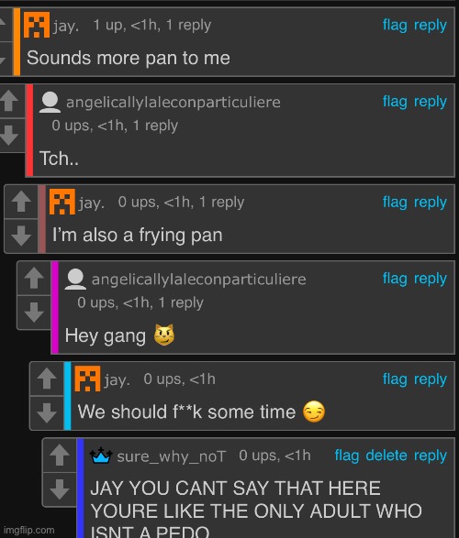The height and width of the screenshot is (538, 459).
Task: Flag the "Sounds more pan to me" comment
Action: click(395, 26)
